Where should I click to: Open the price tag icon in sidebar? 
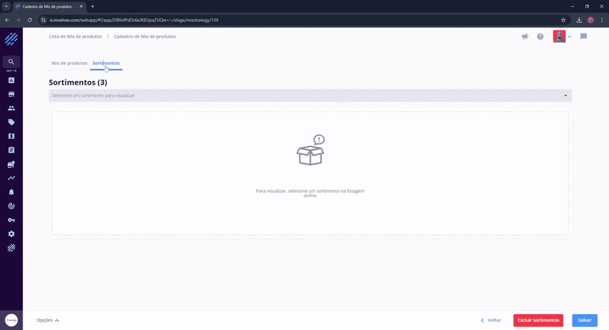[x=11, y=122]
